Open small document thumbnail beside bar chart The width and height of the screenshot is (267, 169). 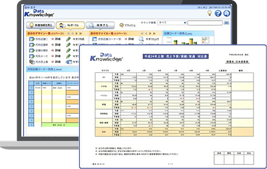click(x=205, y=40)
